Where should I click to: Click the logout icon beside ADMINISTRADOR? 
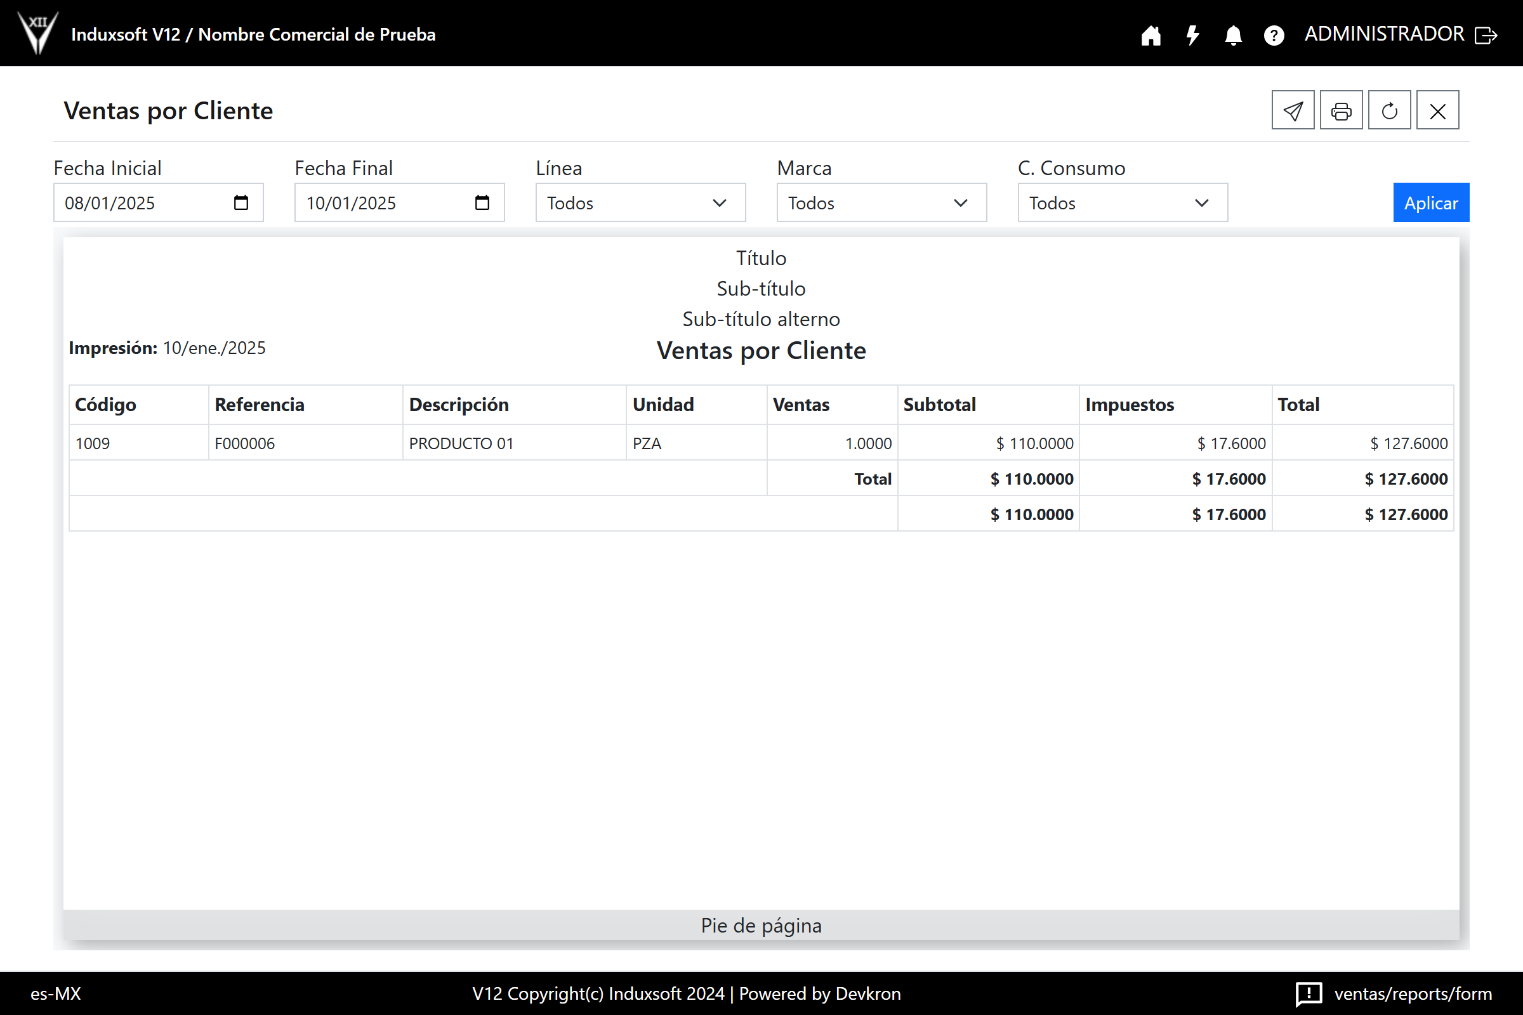pyautogui.click(x=1486, y=35)
